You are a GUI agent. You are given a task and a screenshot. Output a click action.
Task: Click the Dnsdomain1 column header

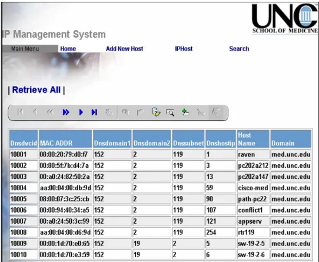(x=112, y=139)
